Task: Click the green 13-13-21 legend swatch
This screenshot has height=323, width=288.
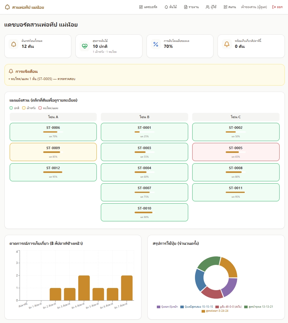Action: (x=246, y=307)
